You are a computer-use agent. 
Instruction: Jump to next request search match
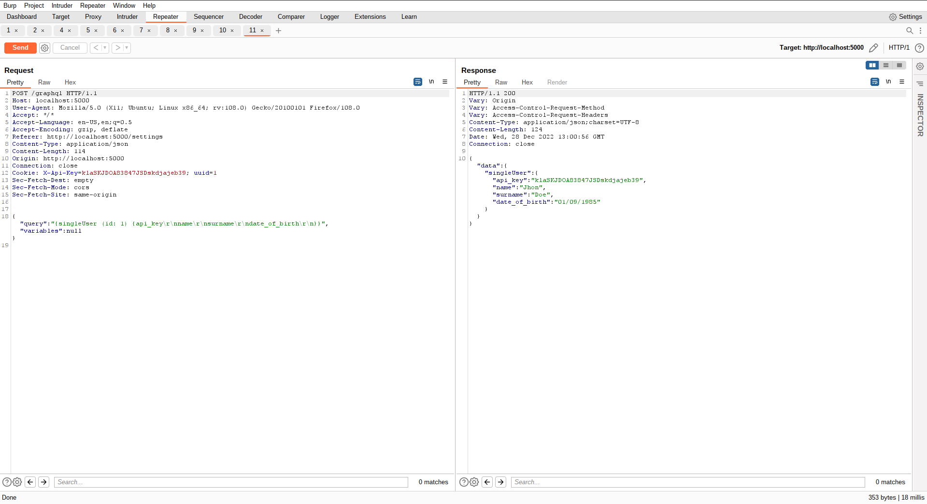(x=44, y=482)
